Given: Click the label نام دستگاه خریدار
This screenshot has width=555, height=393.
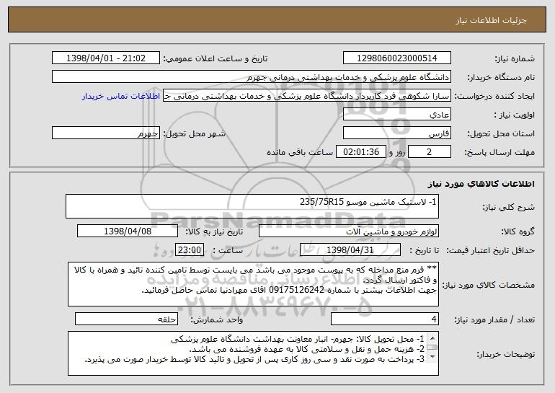Looking at the screenshot, I should [x=501, y=77].
